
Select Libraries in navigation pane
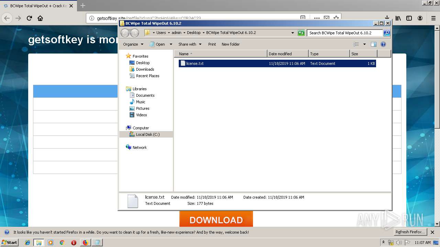coord(140,89)
